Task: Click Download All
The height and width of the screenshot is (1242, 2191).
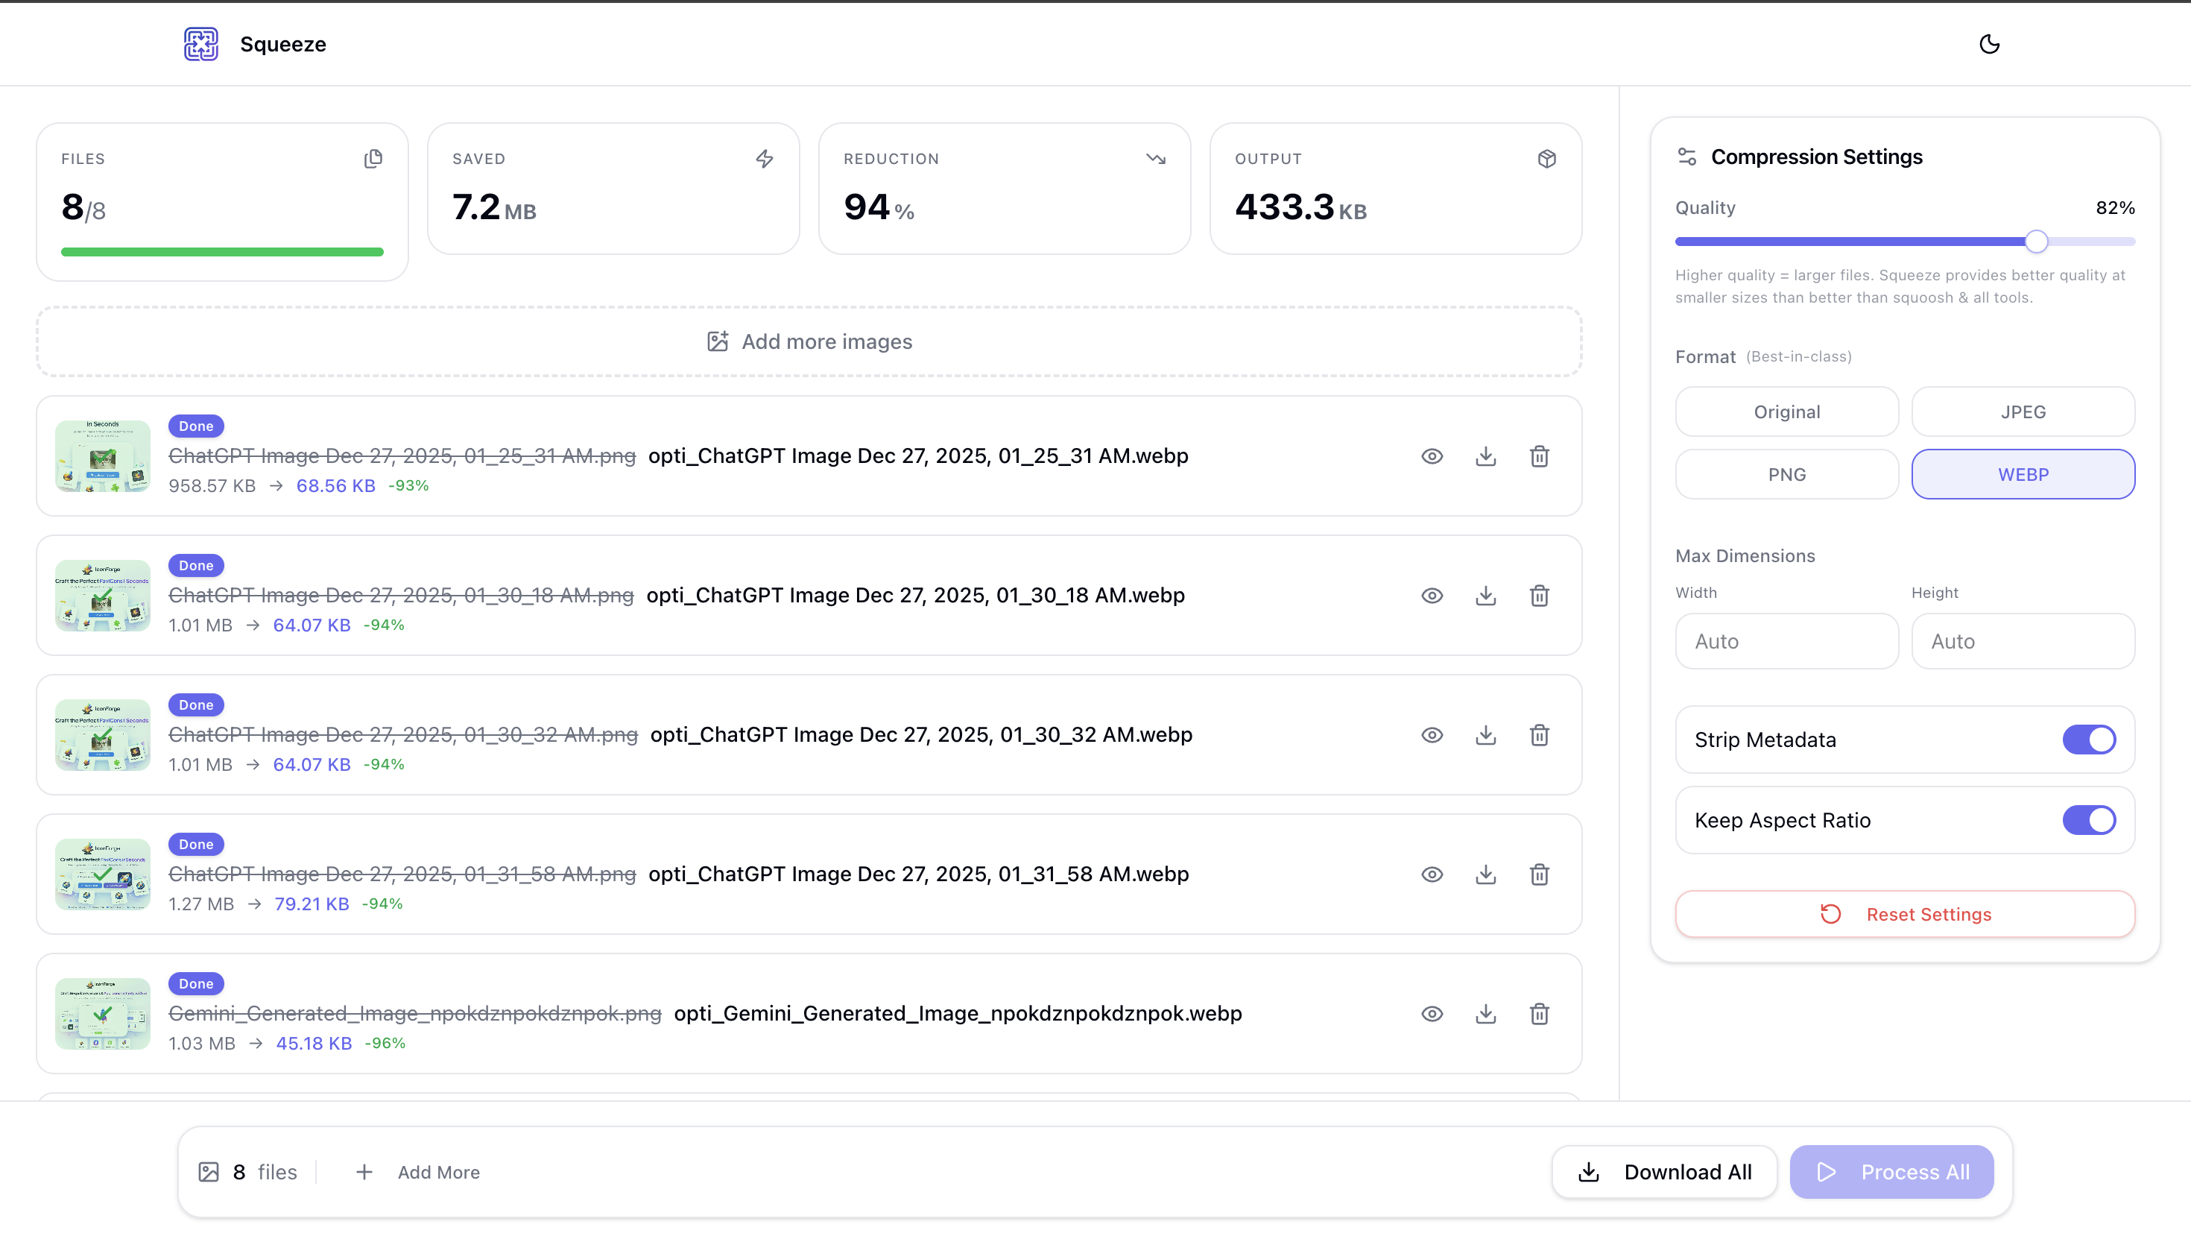Action: coord(1663,1171)
